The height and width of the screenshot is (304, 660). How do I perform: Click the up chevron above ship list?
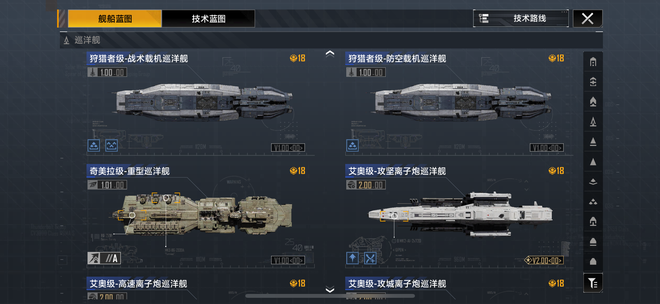(330, 54)
